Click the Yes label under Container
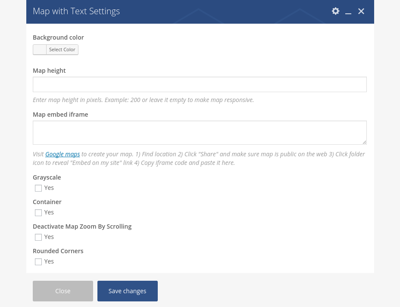The height and width of the screenshot is (307, 400). 49,213
